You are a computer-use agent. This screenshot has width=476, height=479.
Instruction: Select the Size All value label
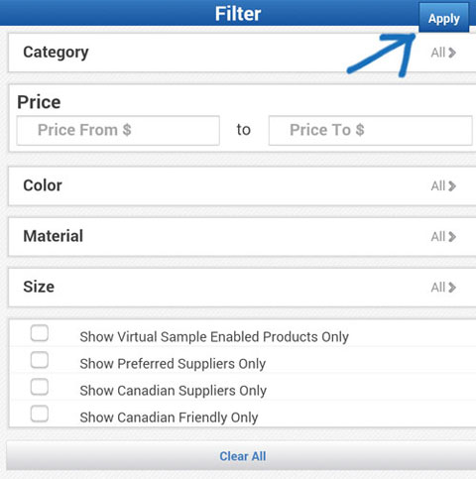pyautogui.click(x=438, y=288)
